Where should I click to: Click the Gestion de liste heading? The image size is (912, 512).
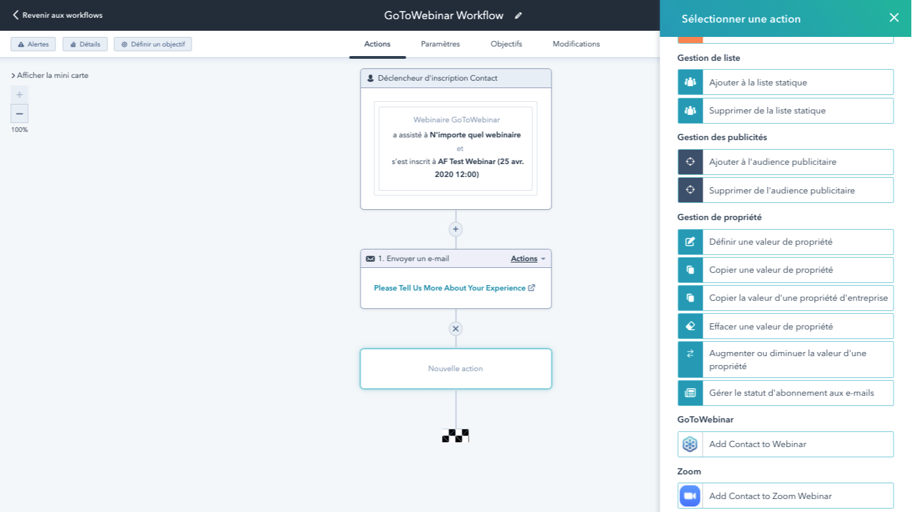coord(709,58)
